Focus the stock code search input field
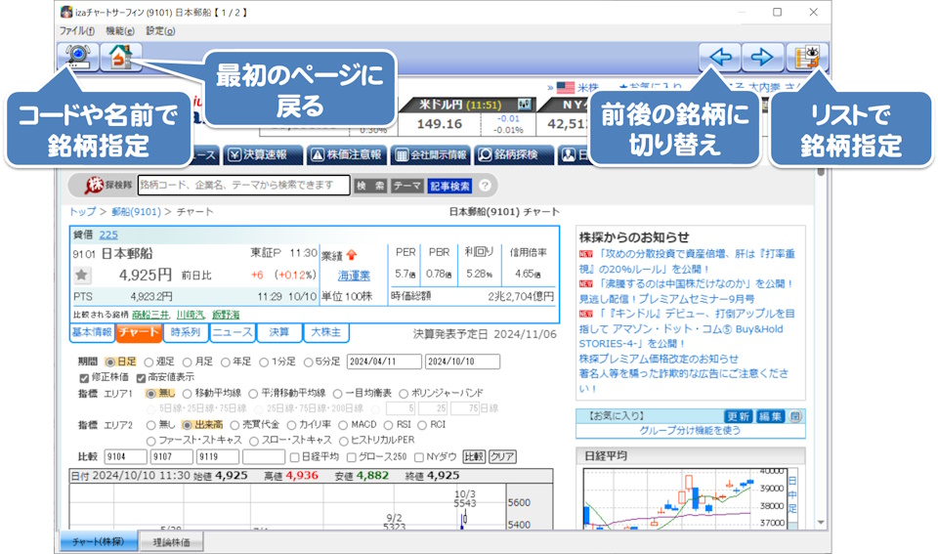The image size is (938, 554). click(243, 186)
